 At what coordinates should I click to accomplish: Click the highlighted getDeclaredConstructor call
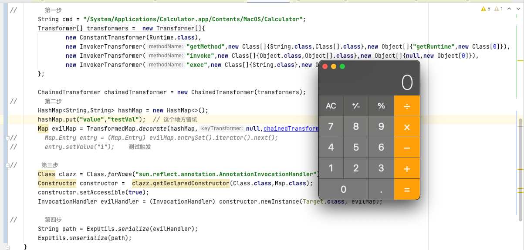click(181, 183)
